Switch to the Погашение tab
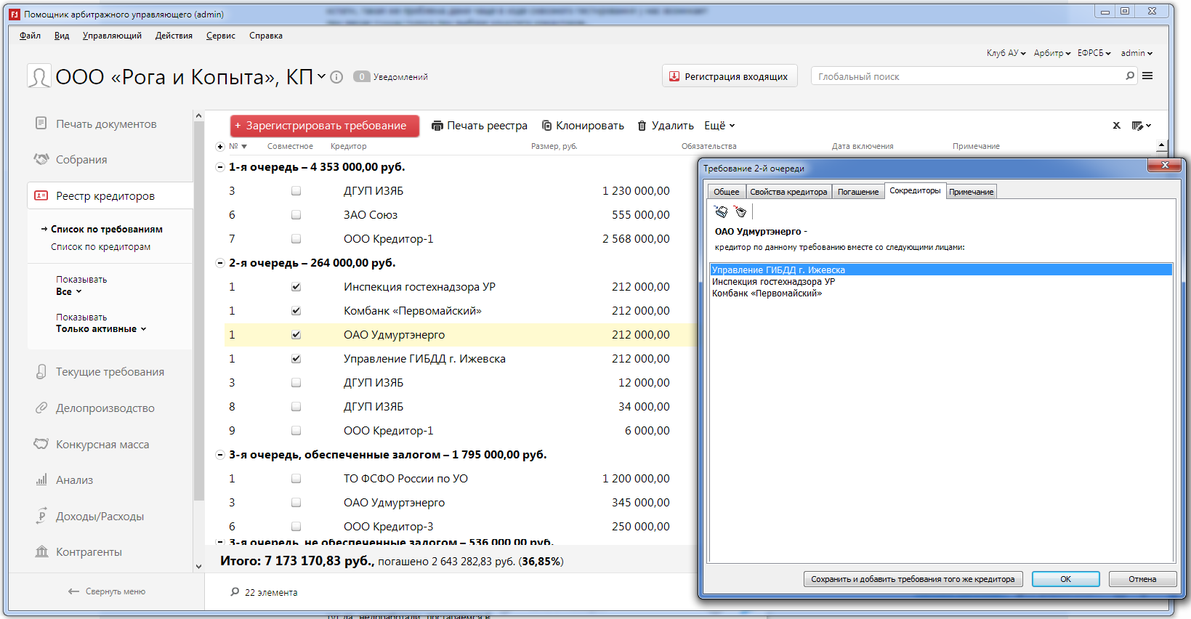 point(857,192)
